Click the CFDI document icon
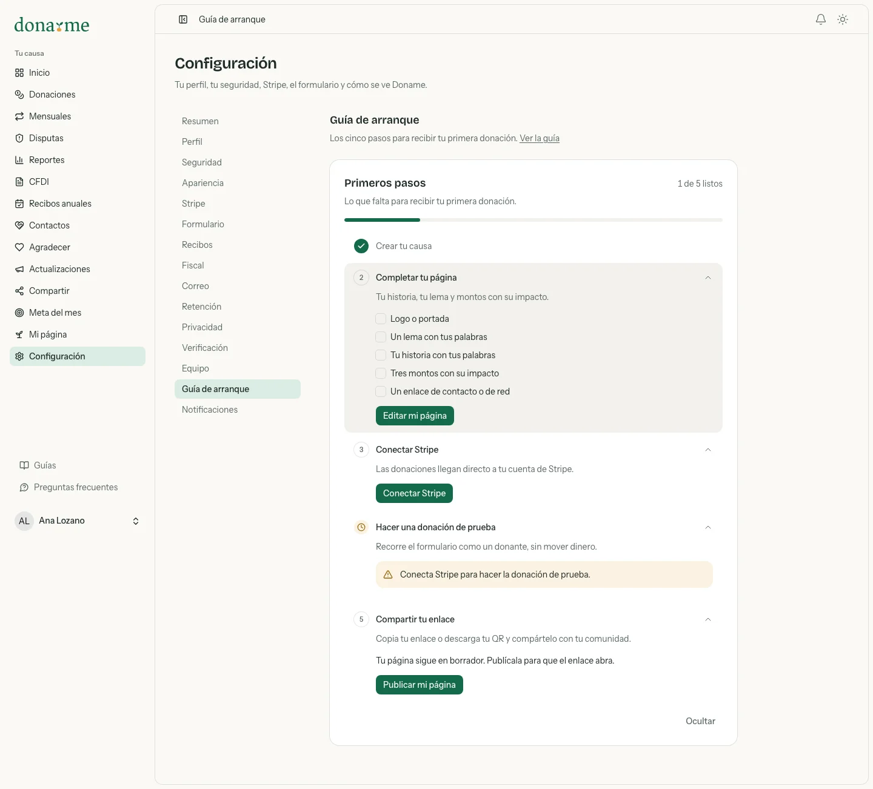 (19, 182)
